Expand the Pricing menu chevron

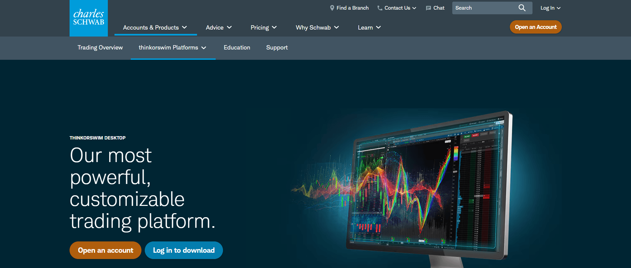[x=274, y=27]
